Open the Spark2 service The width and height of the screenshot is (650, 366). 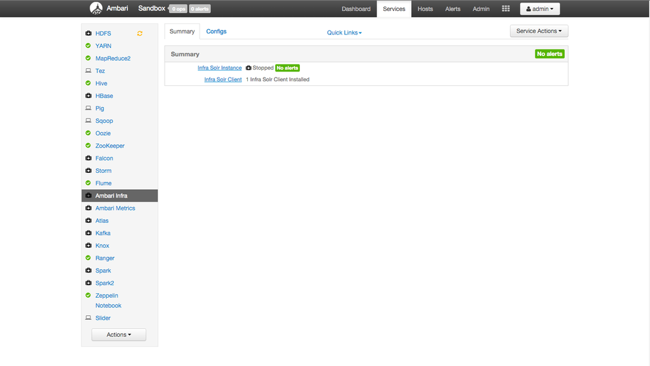105,283
